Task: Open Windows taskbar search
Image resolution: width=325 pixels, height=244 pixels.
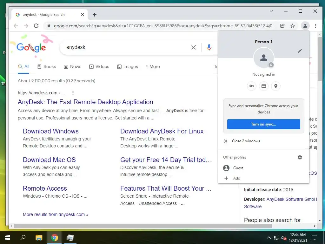Action: (x=23, y=238)
